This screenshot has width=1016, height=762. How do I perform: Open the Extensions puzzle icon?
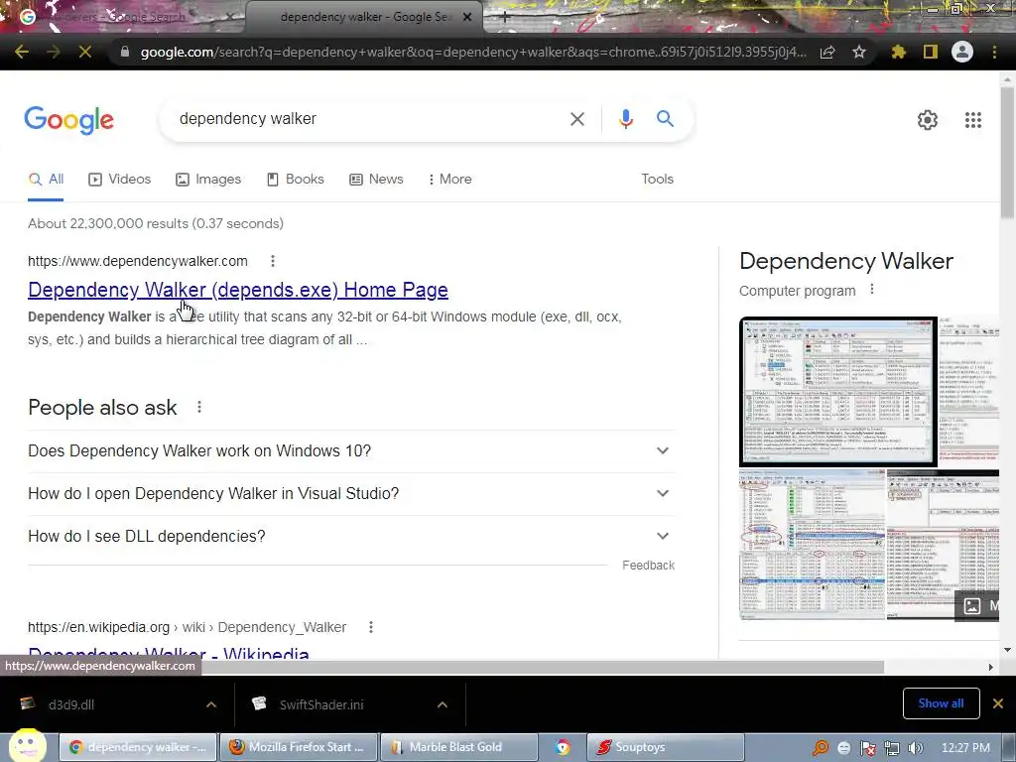[898, 52]
